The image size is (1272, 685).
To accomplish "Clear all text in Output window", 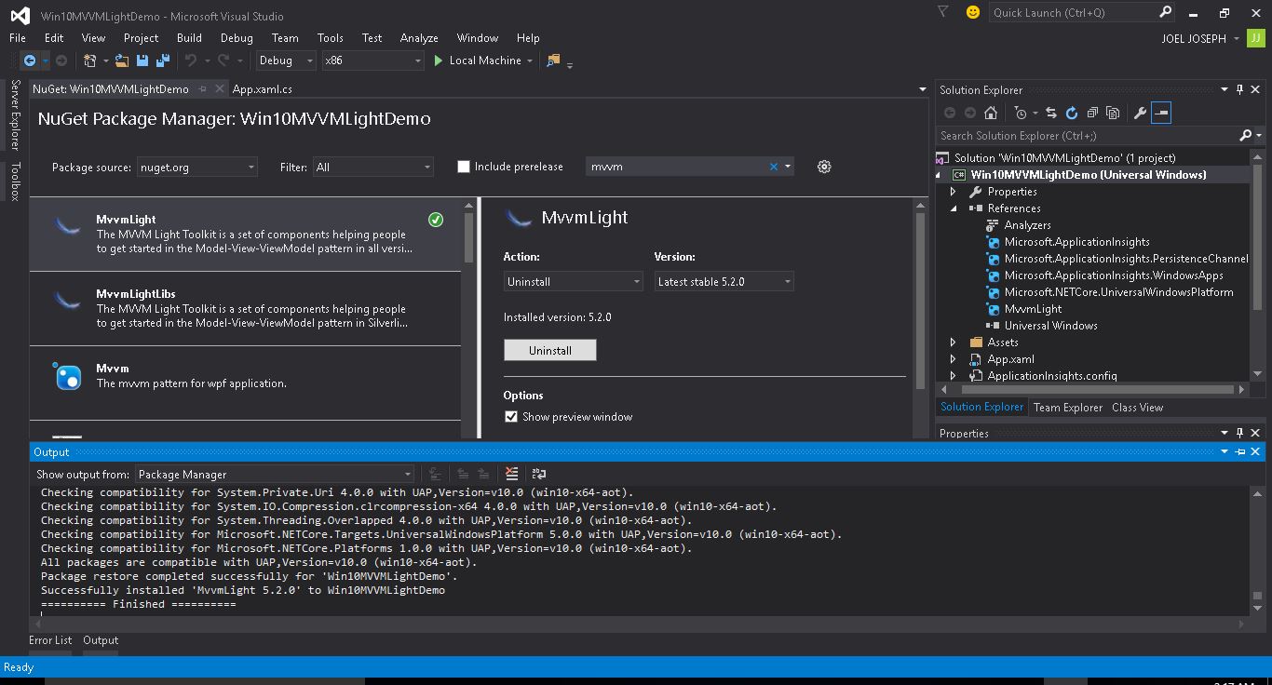I will 511,474.
